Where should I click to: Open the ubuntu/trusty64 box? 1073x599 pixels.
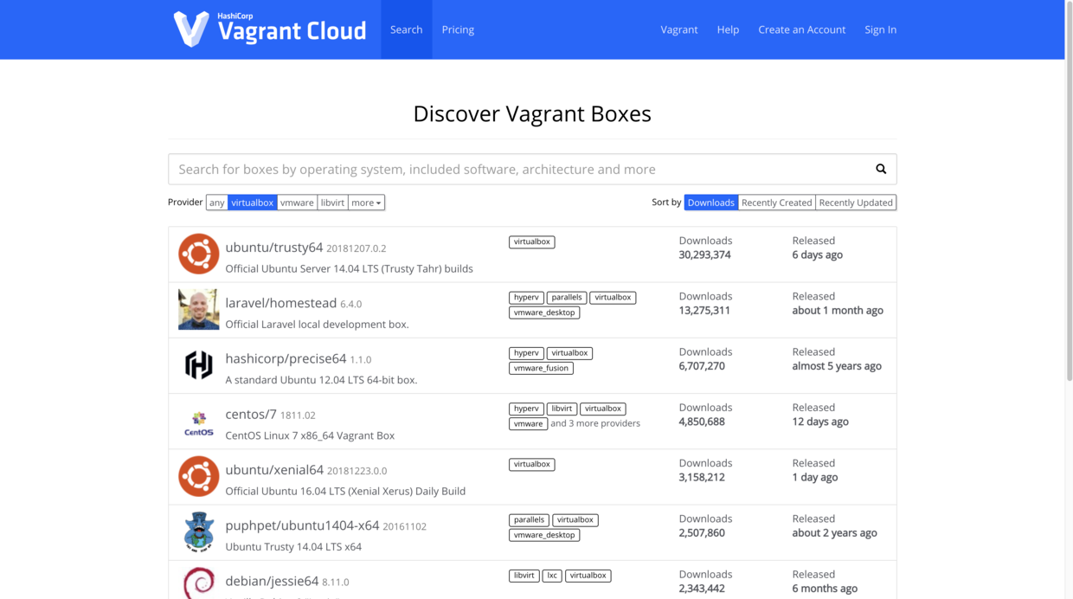[x=532, y=254]
